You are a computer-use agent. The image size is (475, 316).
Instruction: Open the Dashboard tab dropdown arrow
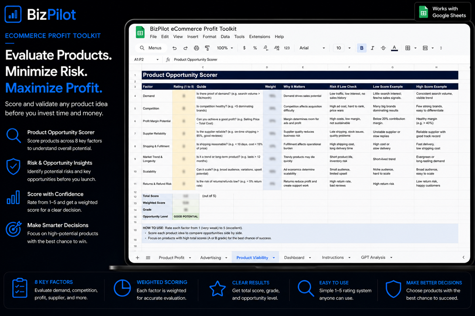tap(310, 258)
